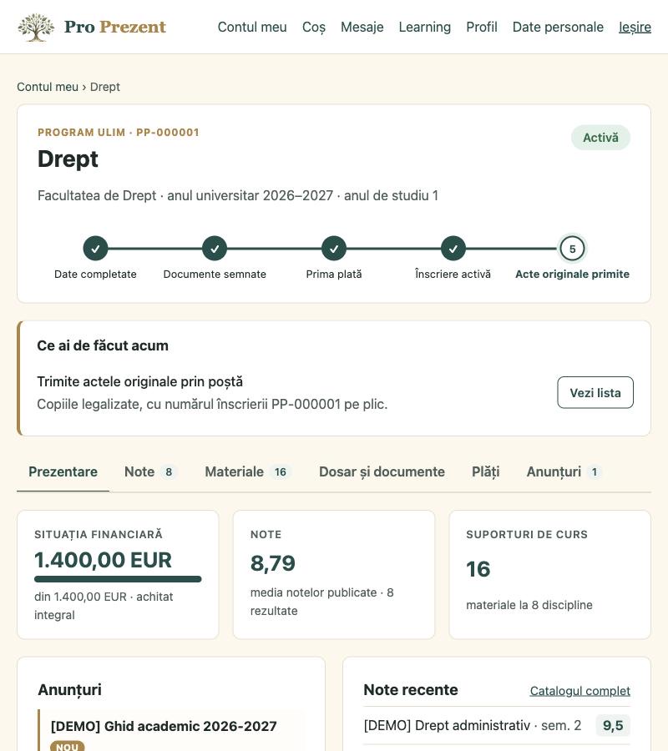The height and width of the screenshot is (751, 668).
Task: Click the Ieșire logout link
Action: coord(635,27)
